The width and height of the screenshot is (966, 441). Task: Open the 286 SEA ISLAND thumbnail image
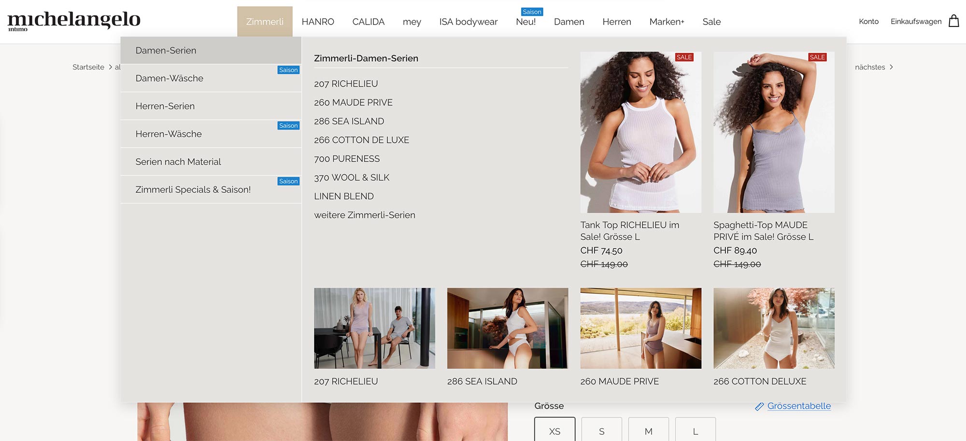click(x=508, y=328)
